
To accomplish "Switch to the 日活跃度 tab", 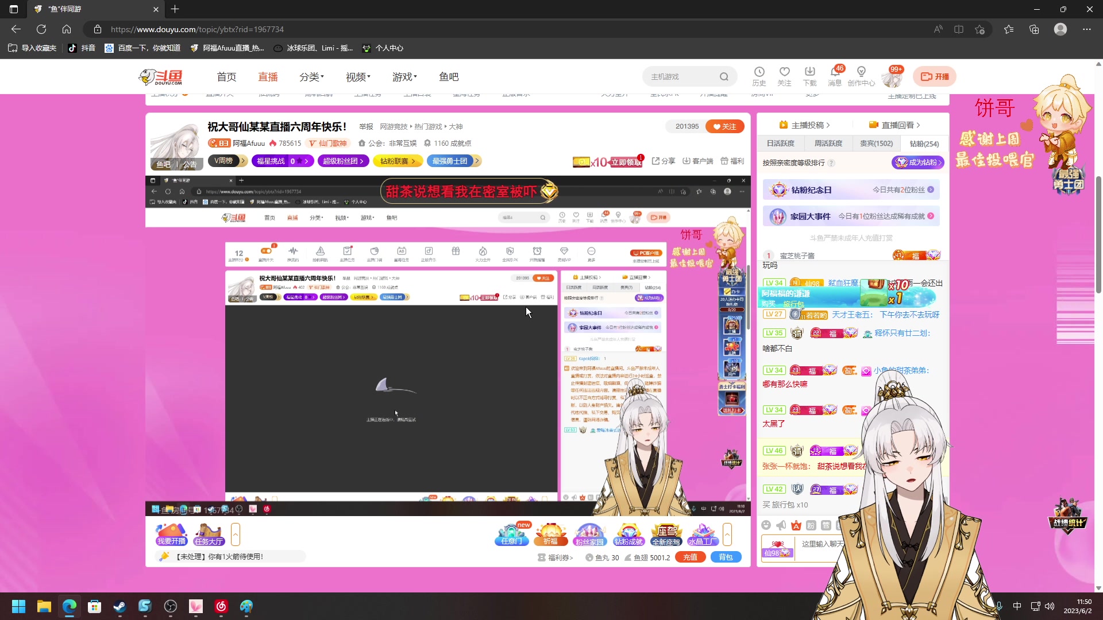I will pyautogui.click(x=781, y=144).
